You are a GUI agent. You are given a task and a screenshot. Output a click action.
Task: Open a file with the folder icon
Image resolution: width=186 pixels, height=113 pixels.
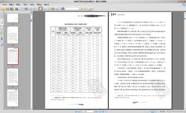click(3, 9)
